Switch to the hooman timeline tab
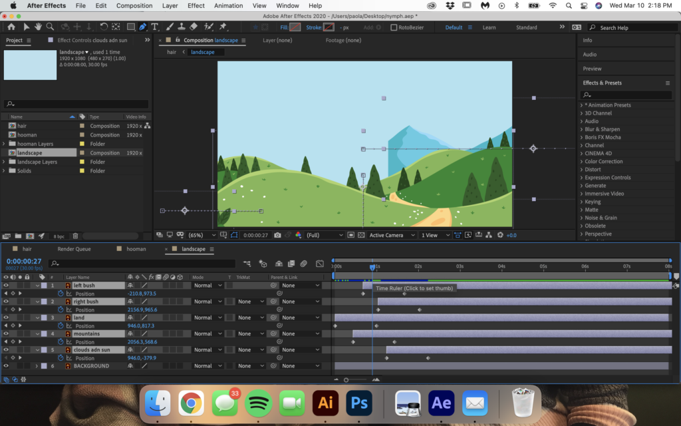Image resolution: width=681 pixels, height=426 pixels. coord(136,249)
